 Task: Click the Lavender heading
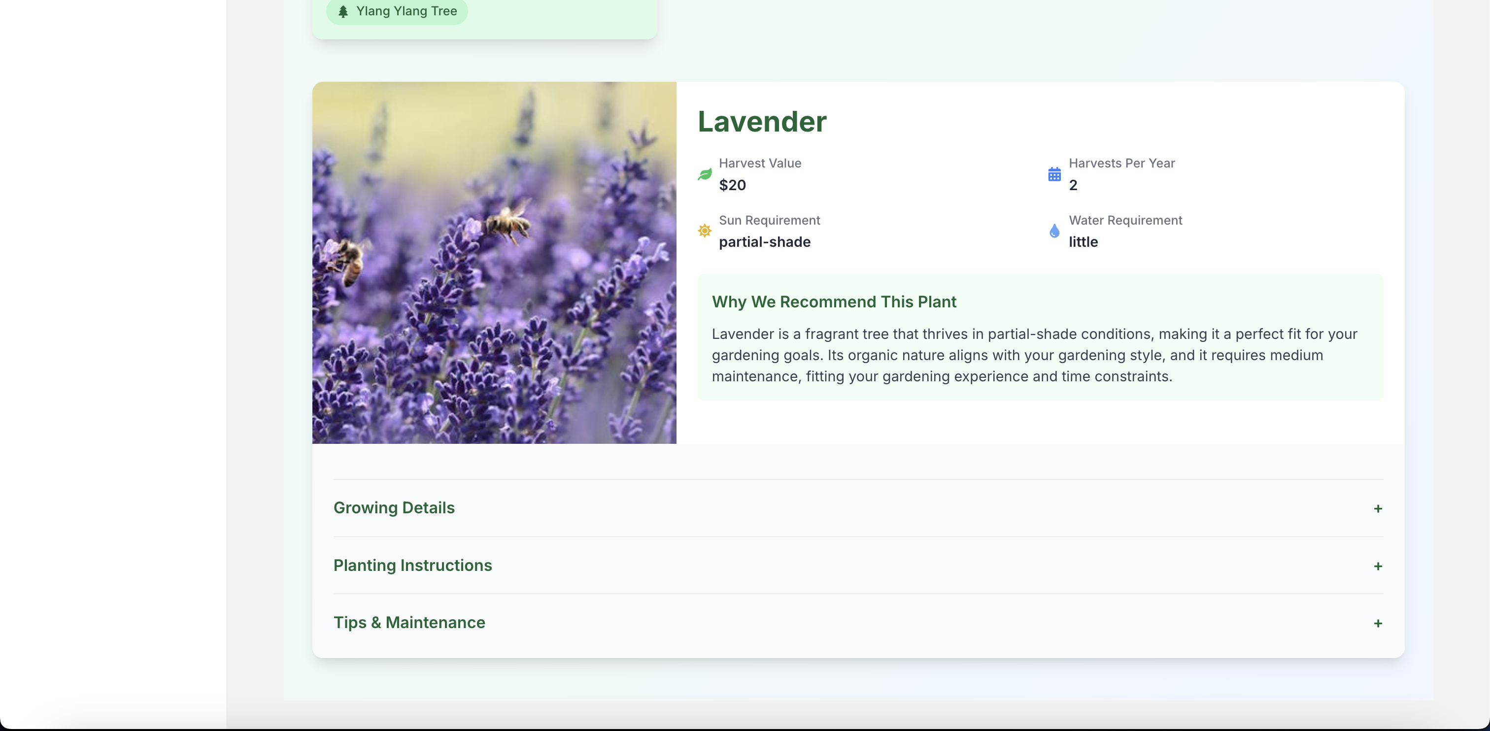coord(761,122)
